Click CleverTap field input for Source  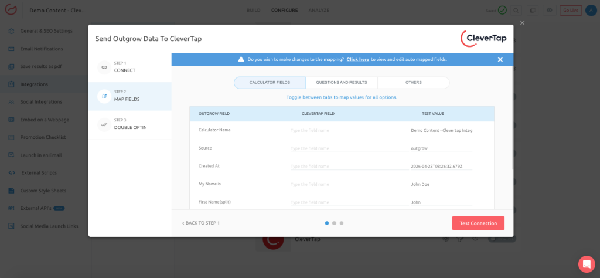click(350, 148)
